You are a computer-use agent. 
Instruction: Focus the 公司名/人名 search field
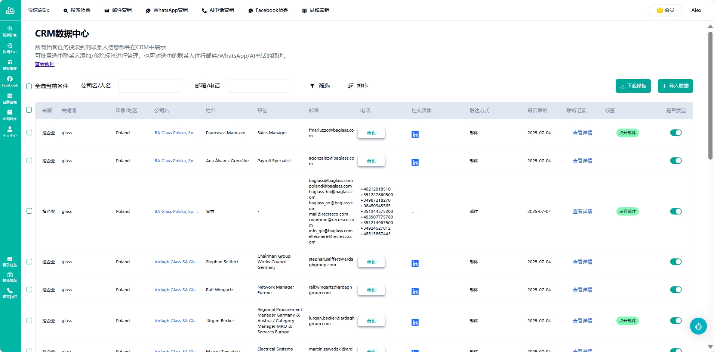(x=150, y=86)
